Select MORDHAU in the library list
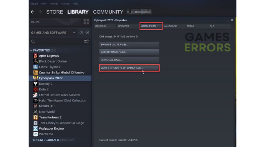265x147 pixels. click(47, 106)
